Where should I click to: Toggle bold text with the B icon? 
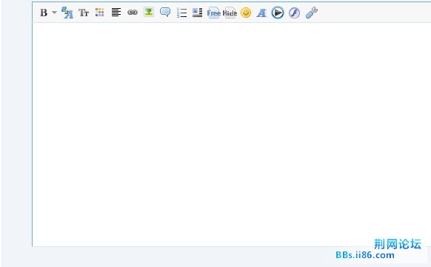pyautogui.click(x=44, y=13)
